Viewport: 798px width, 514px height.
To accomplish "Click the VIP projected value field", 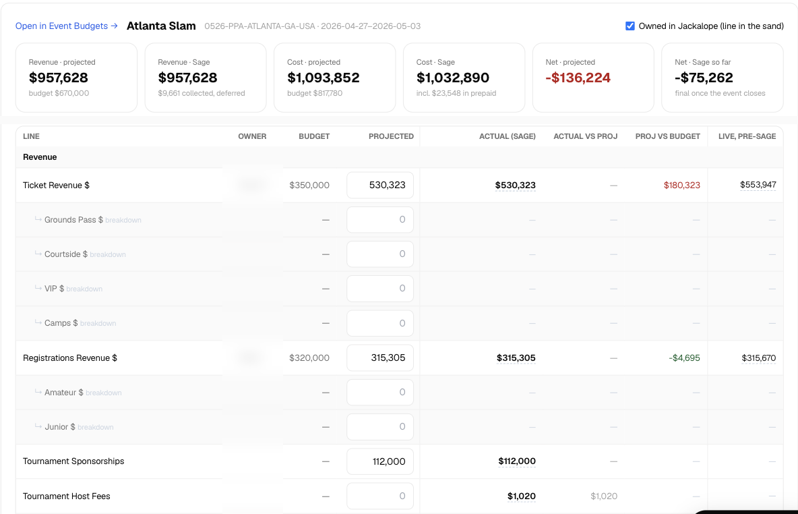I will tap(380, 288).
